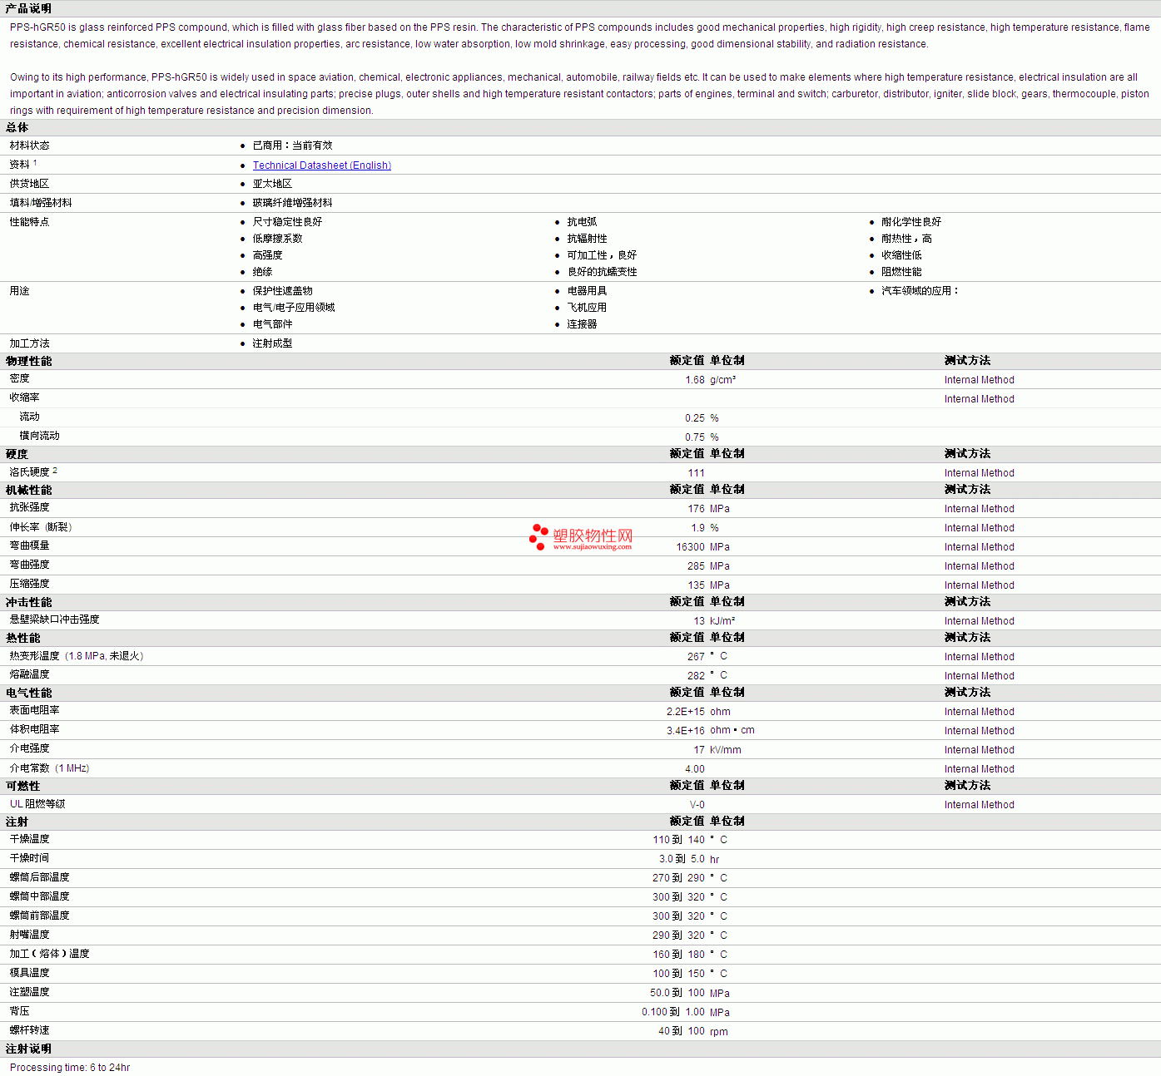The width and height of the screenshot is (1161, 1076).
Task: Click the 连接器 usage item
Action: 582,324
